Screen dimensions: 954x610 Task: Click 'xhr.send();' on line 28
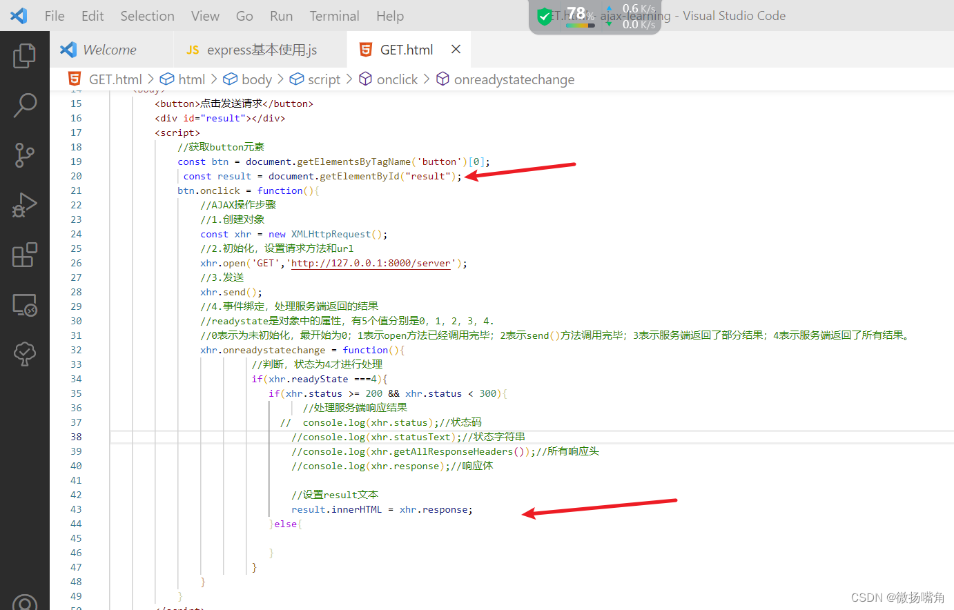231,292
